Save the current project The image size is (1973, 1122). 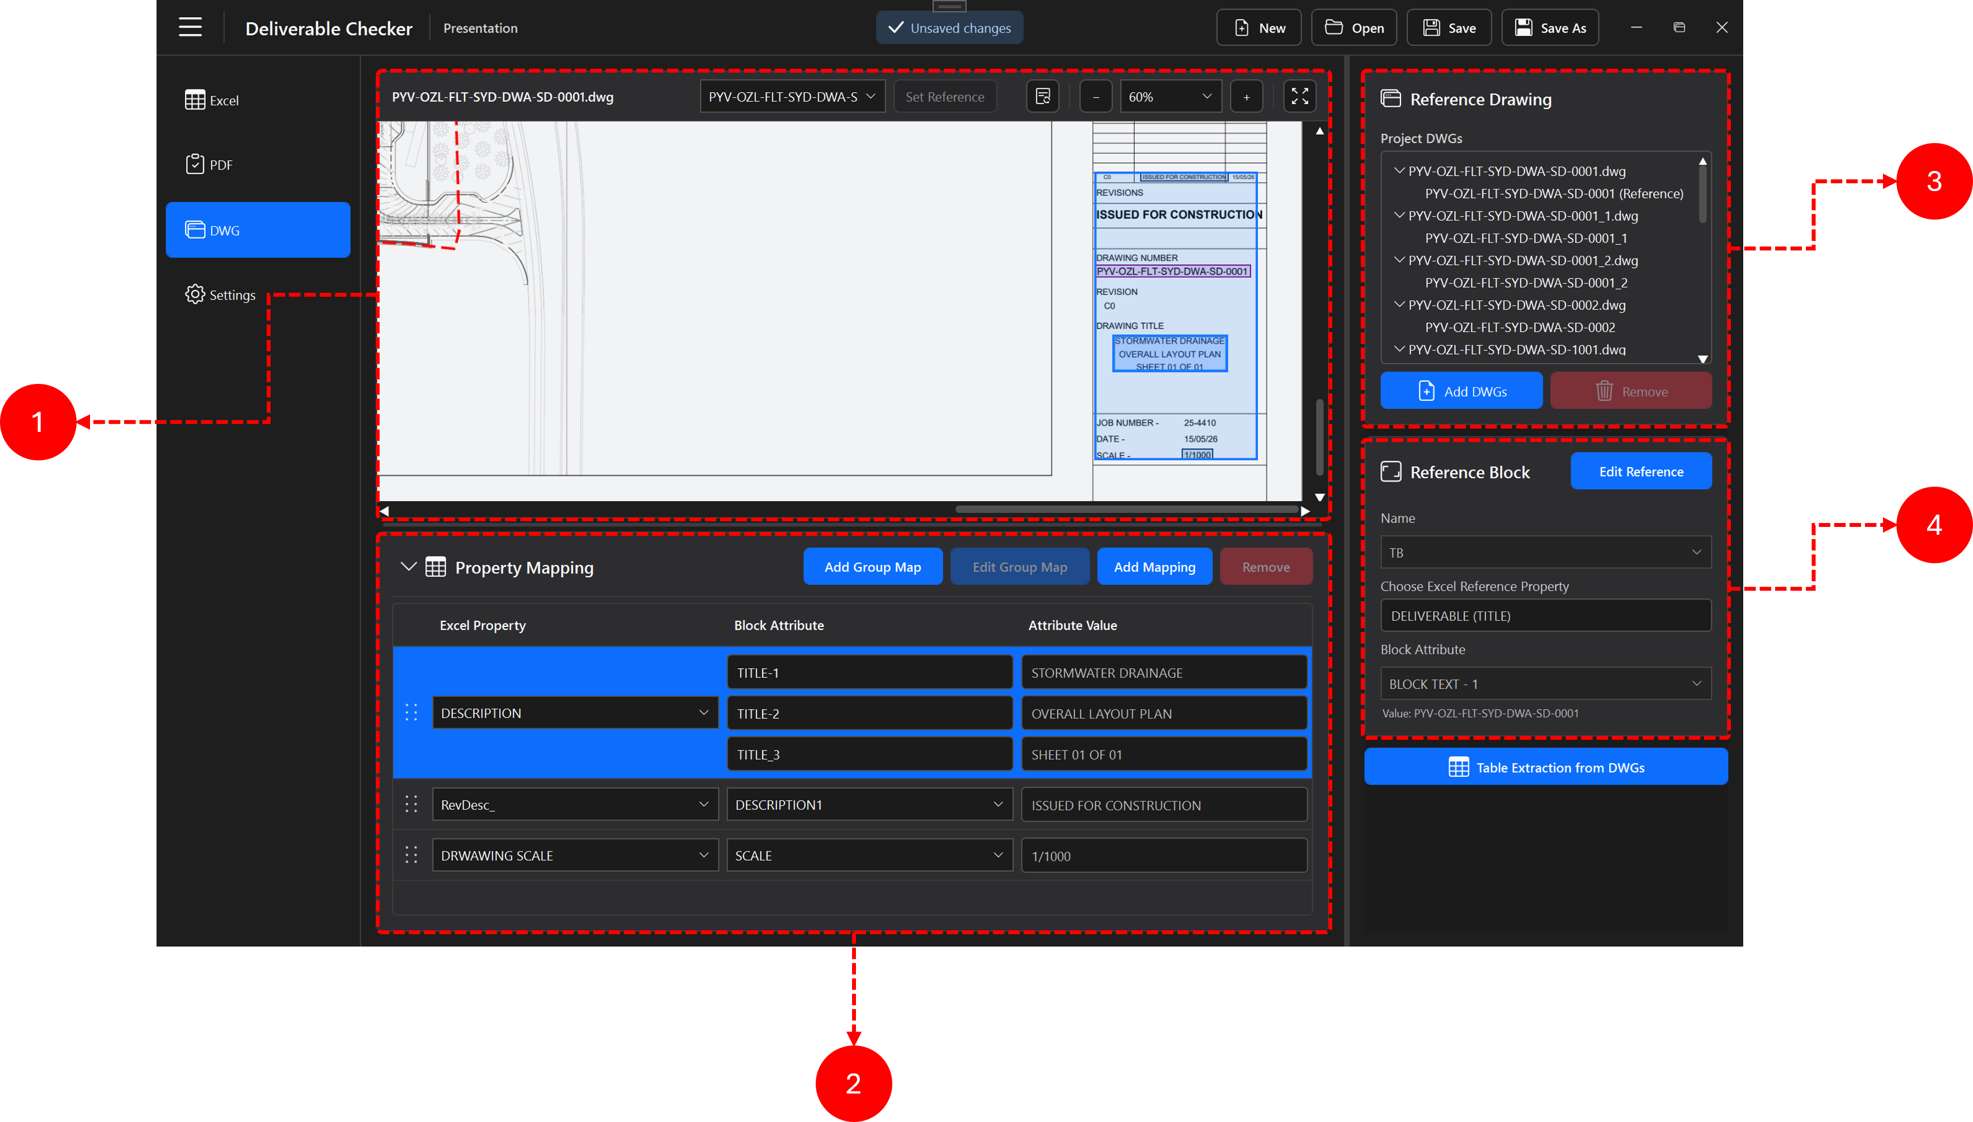pos(1449,28)
